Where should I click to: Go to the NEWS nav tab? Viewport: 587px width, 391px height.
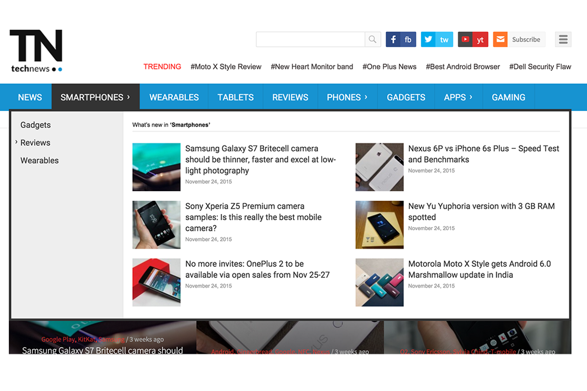[30, 97]
